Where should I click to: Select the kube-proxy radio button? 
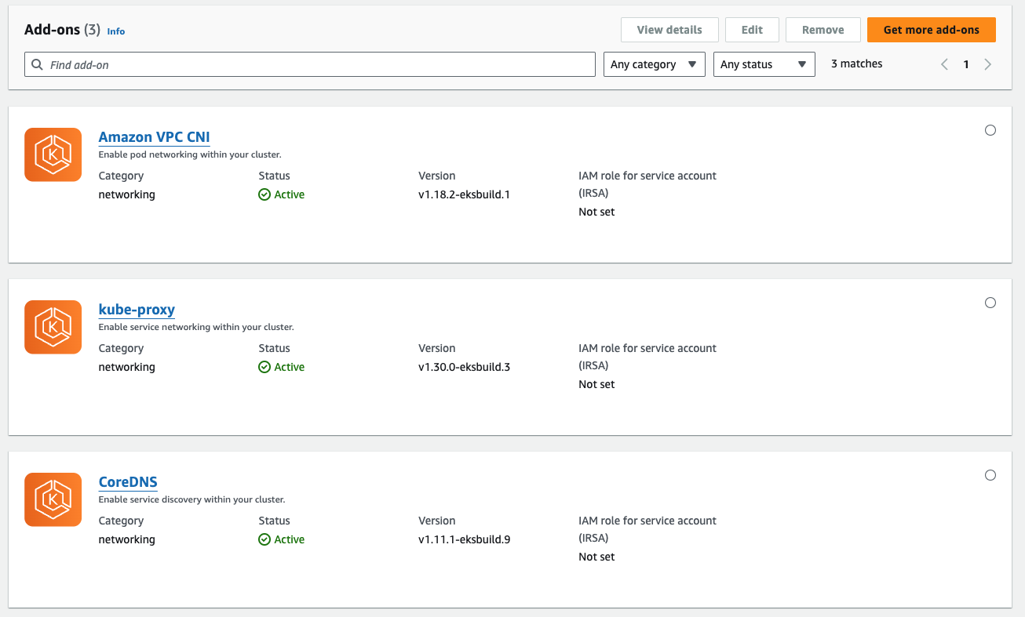990,303
